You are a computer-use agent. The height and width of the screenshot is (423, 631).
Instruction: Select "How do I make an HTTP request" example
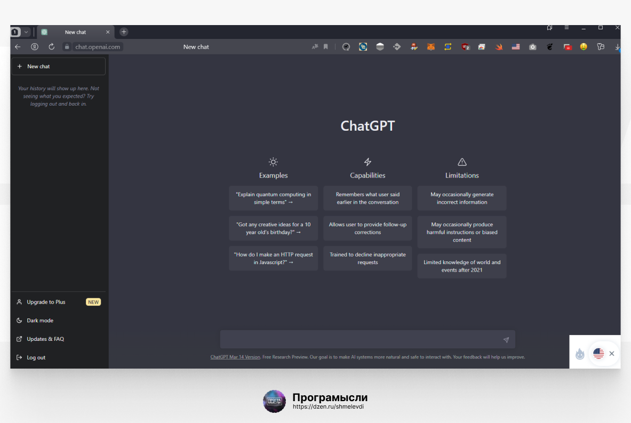tap(273, 258)
